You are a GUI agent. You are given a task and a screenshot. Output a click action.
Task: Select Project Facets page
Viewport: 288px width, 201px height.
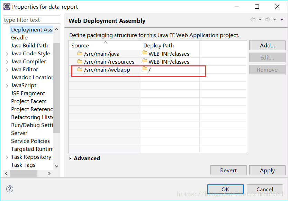(x=29, y=101)
